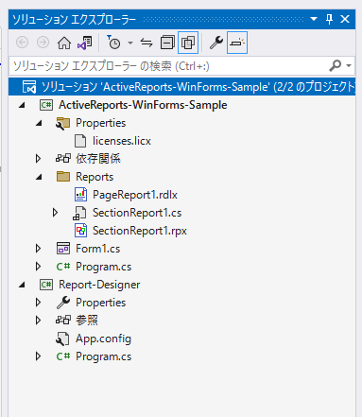Expand Properties under Report-Designer
Screen dimensions: 362x417
coord(38,303)
